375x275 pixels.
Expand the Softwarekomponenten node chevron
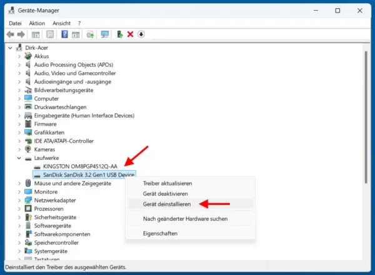click(19, 234)
